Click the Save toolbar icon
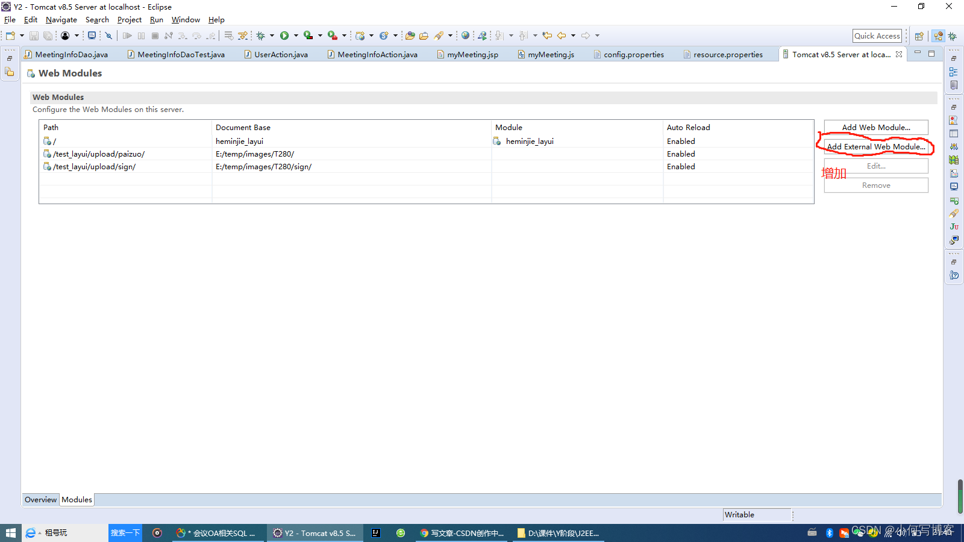The image size is (964, 542). [34, 36]
